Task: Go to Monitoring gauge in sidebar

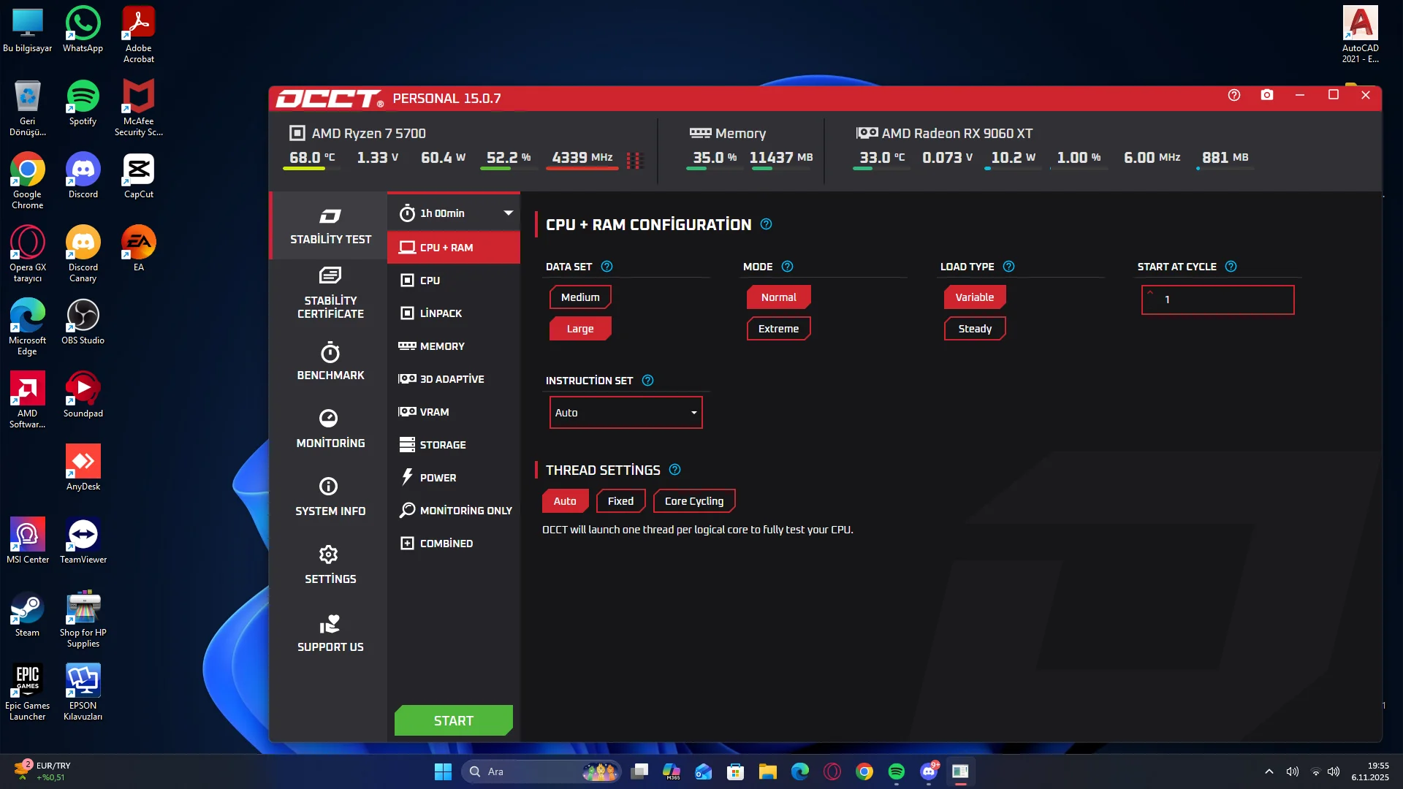Action: [x=330, y=429]
